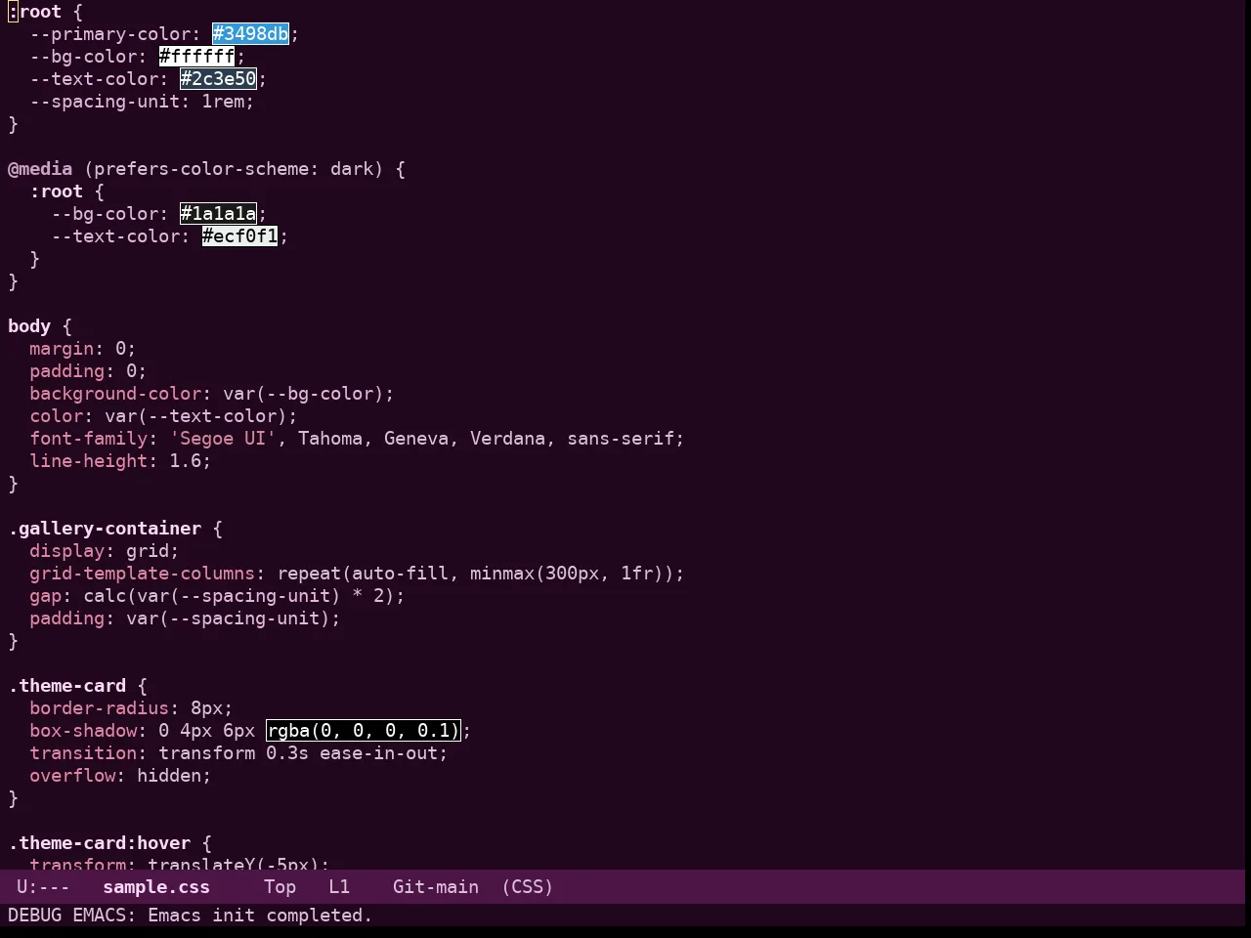This screenshot has height=938, width=1251.
Task: Click the 'overflow: hidden;' declaration
Action: click(121, 776)
